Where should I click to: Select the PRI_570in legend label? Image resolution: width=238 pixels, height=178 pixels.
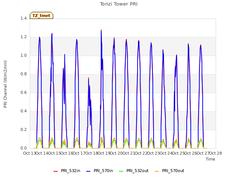tap(103, 171)
